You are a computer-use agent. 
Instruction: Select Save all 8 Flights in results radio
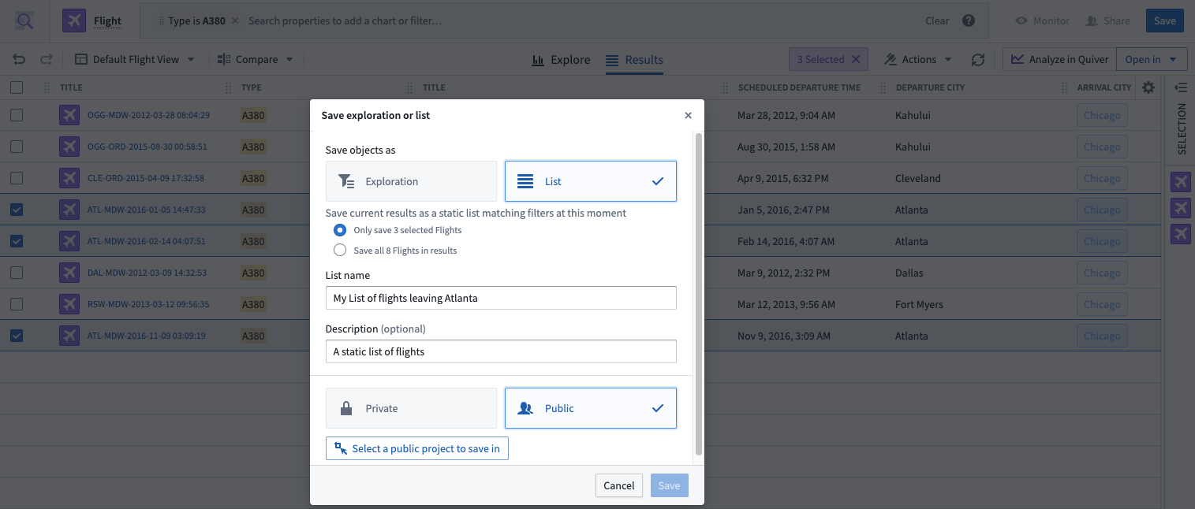[340, 251]
